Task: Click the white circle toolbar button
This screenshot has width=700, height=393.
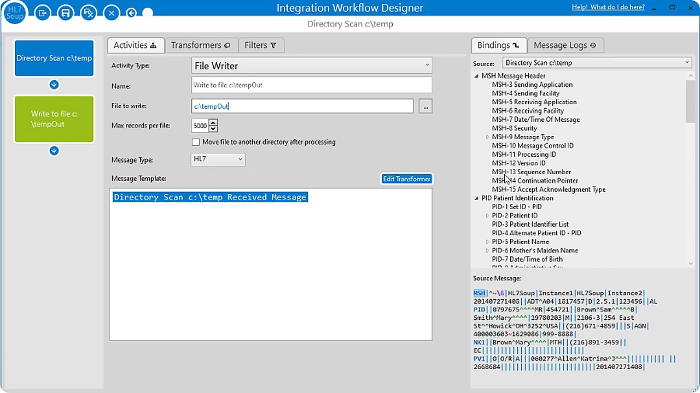Action: 148,13
